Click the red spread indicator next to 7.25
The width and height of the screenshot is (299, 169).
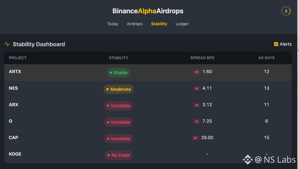tap(197, 121)
